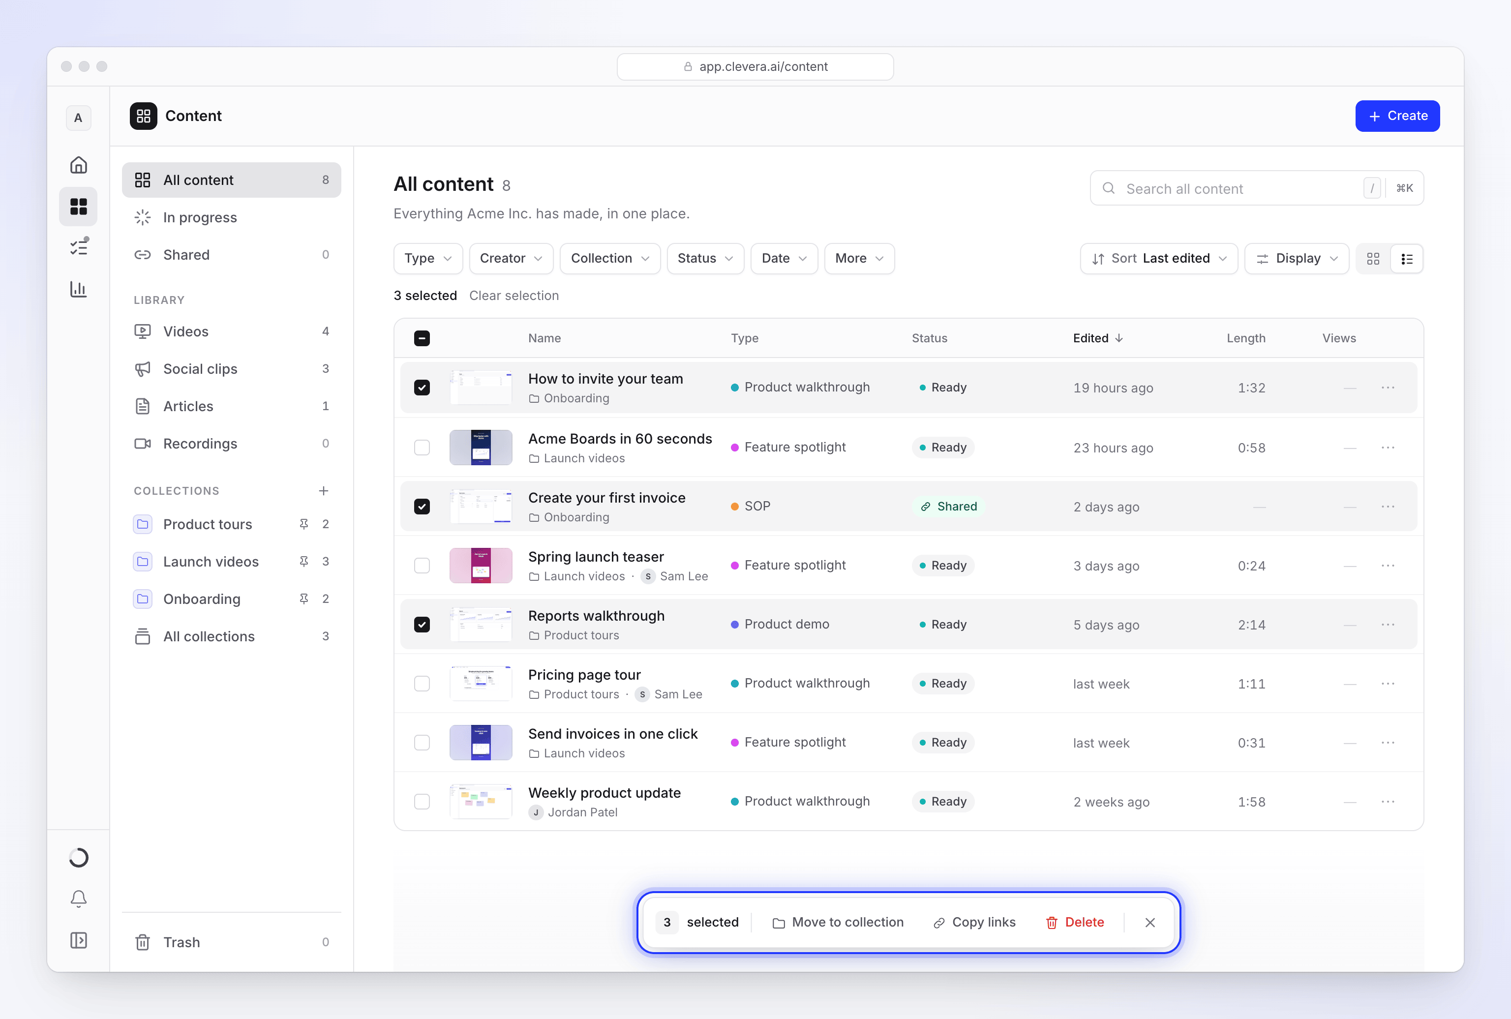Open the Reports walkthrough thumbnail
Viewport: 1511px width, 1019px height.
[x=481, y=625]
